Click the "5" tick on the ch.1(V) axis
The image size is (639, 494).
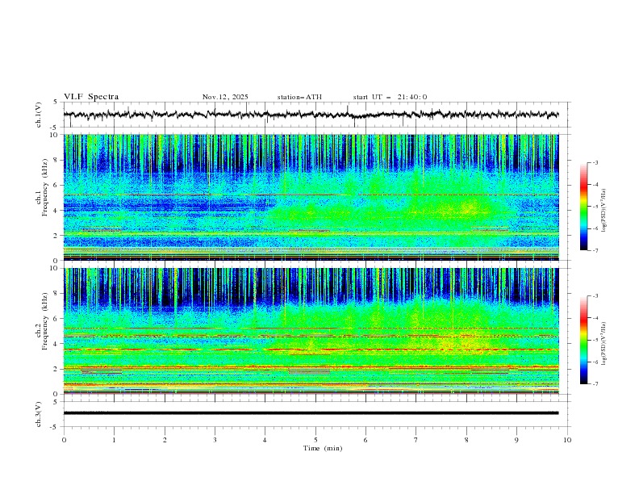[x=57, y=103]
